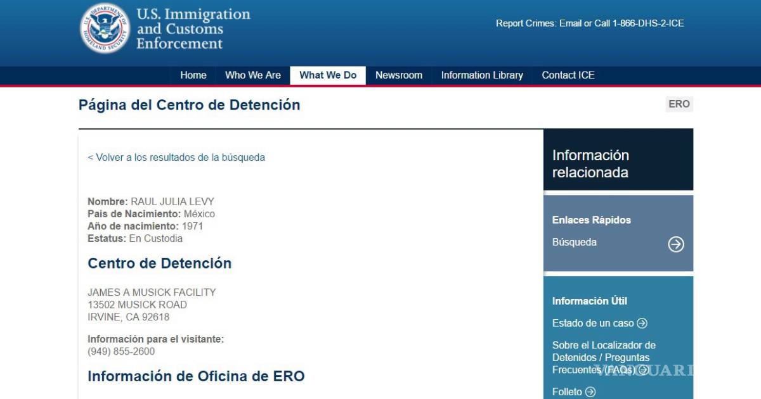Click the ERO badge
This screenshot has width=761, height=399.
coord(679,104)
